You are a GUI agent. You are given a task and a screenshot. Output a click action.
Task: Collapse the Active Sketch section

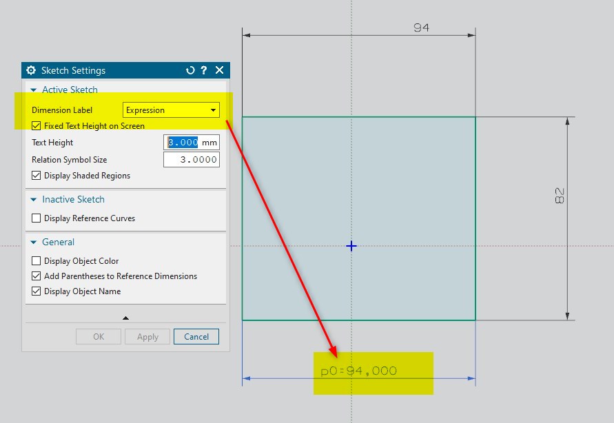pos(34,90)
